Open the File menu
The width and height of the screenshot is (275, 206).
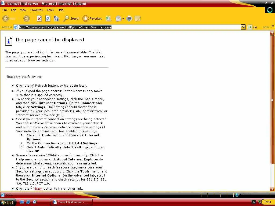5,10
